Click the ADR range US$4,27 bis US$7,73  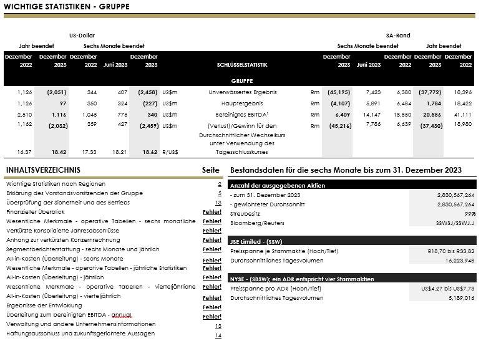(x=448, y=289)
